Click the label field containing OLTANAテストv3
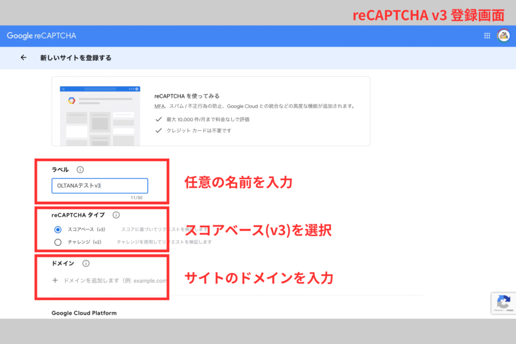 (99, 186)
